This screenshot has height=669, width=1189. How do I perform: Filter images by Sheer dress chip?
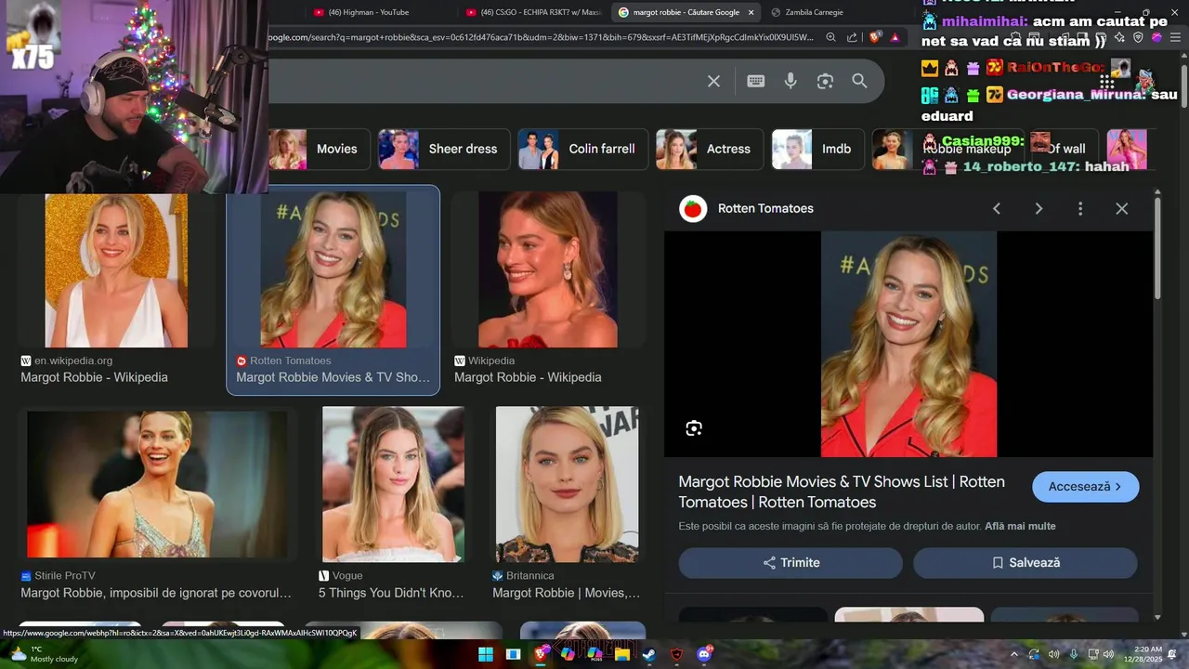(444, 149)
